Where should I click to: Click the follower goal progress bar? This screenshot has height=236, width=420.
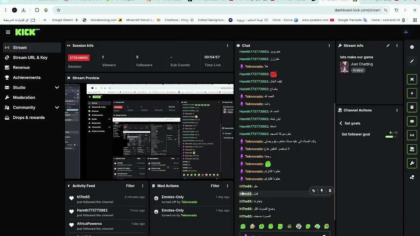391,137
